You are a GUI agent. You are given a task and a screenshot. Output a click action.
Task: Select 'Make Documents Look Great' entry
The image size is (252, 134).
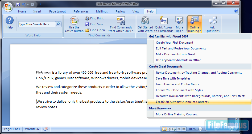point(199,54)
